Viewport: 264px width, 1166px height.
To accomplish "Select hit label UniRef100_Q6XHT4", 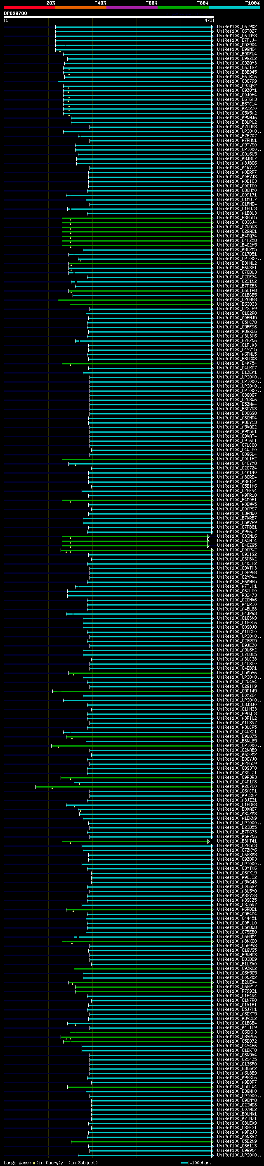I will (x=237, y=541).
